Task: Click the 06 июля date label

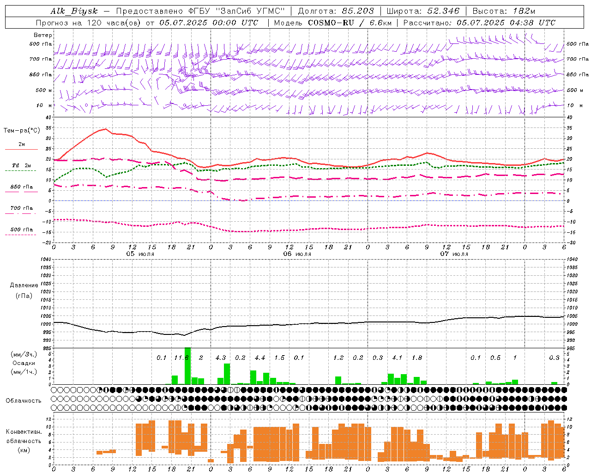Action: point(297,254)
